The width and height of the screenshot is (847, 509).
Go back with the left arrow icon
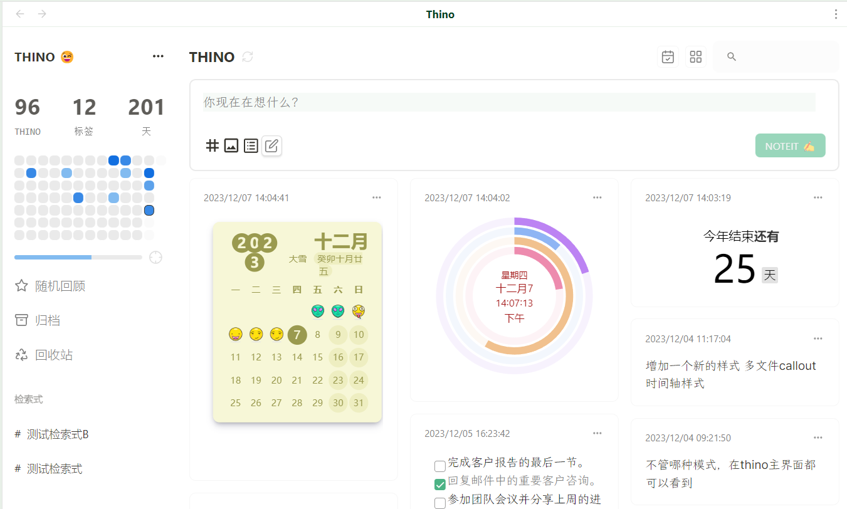[20, 14]
